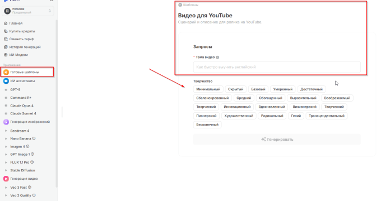Open the Personal workspace switcher chevron
This screenshot has height=201, width=381.
point(49,11)
